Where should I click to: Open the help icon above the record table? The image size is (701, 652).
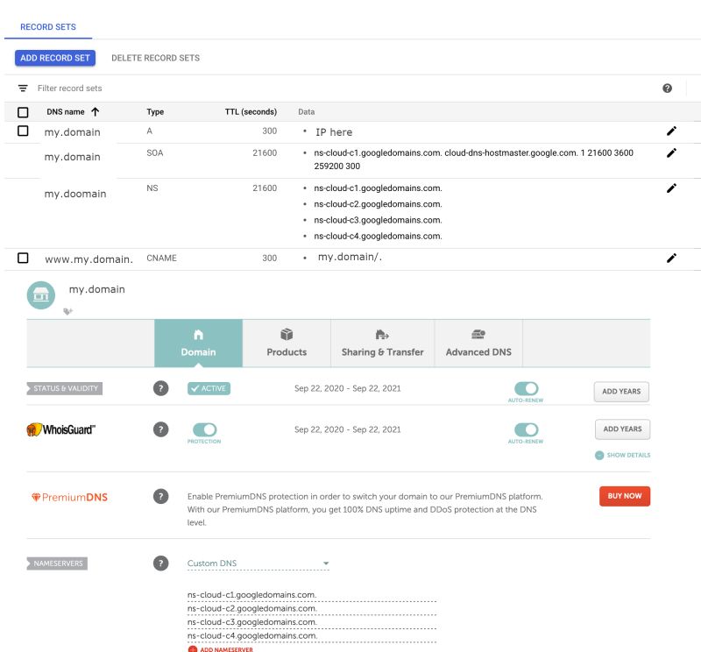[x=668, y=88]
